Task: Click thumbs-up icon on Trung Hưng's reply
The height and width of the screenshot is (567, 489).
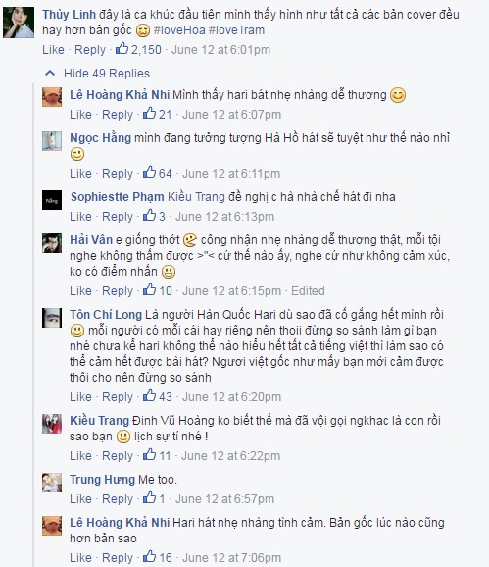Action: click(x=149, y=498)
